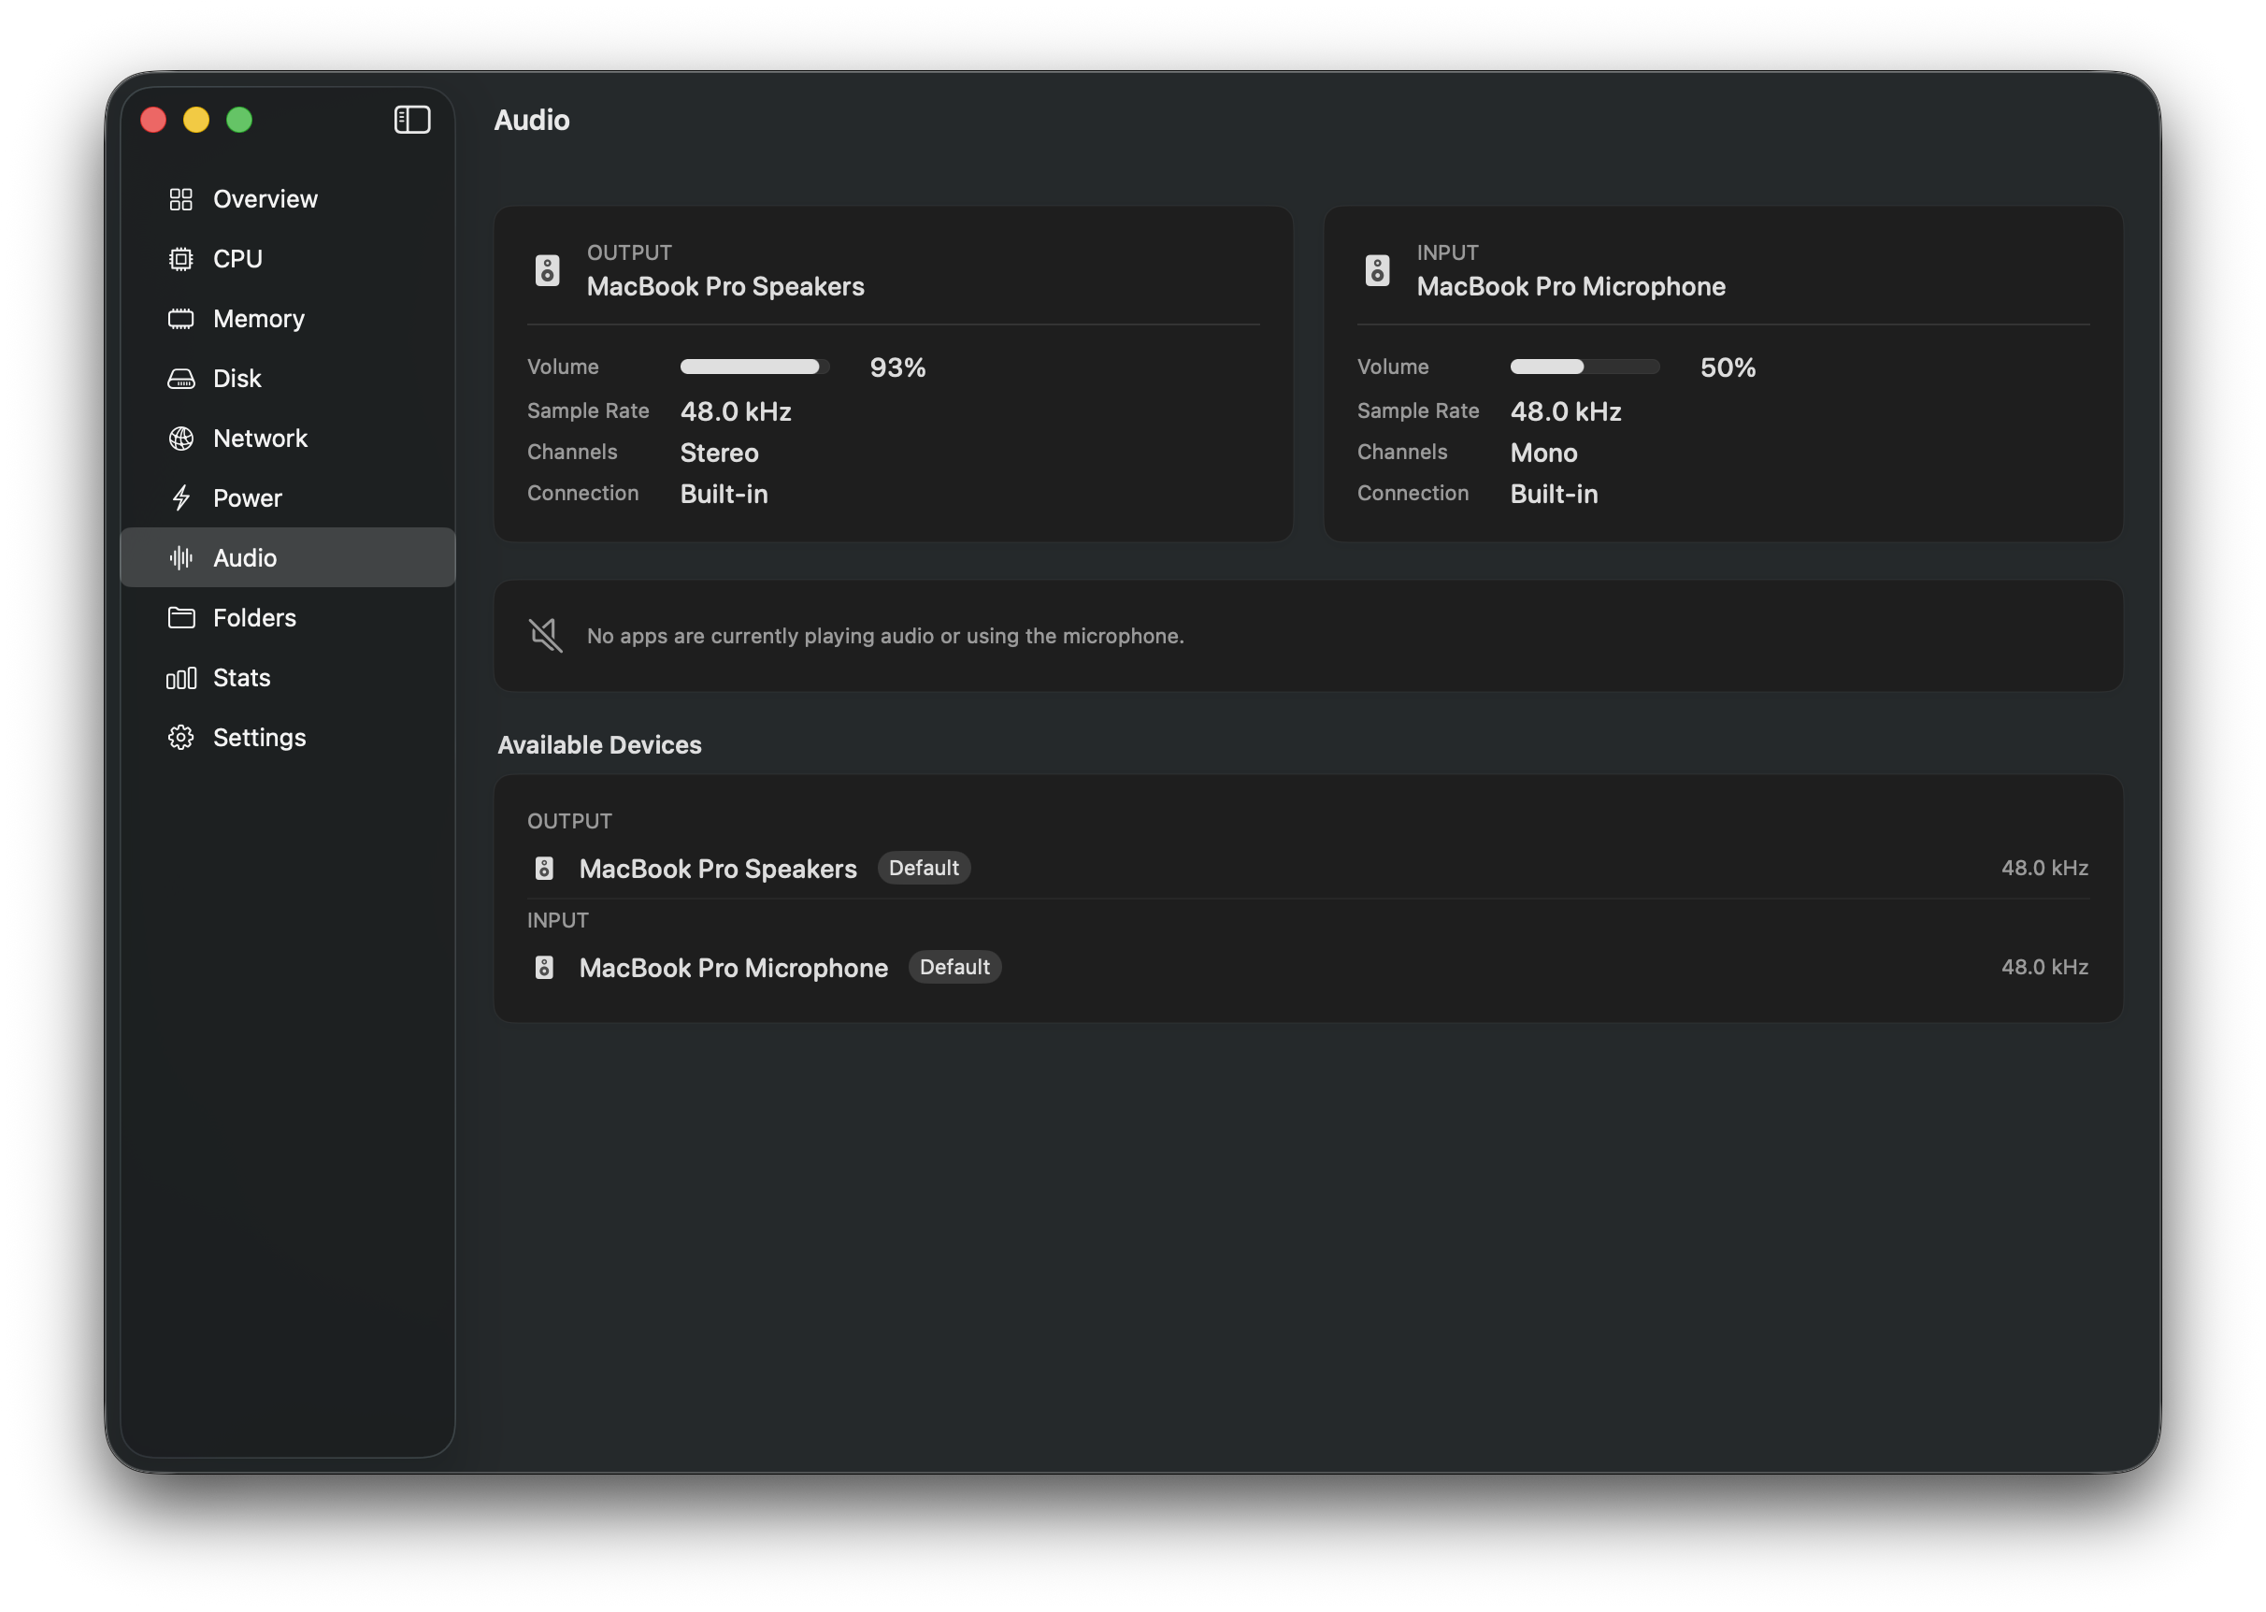Image resolution: width=2266 pixels, height=1612 pixels.
Task: Click the Mono channels value
Action: point(1543,453)
